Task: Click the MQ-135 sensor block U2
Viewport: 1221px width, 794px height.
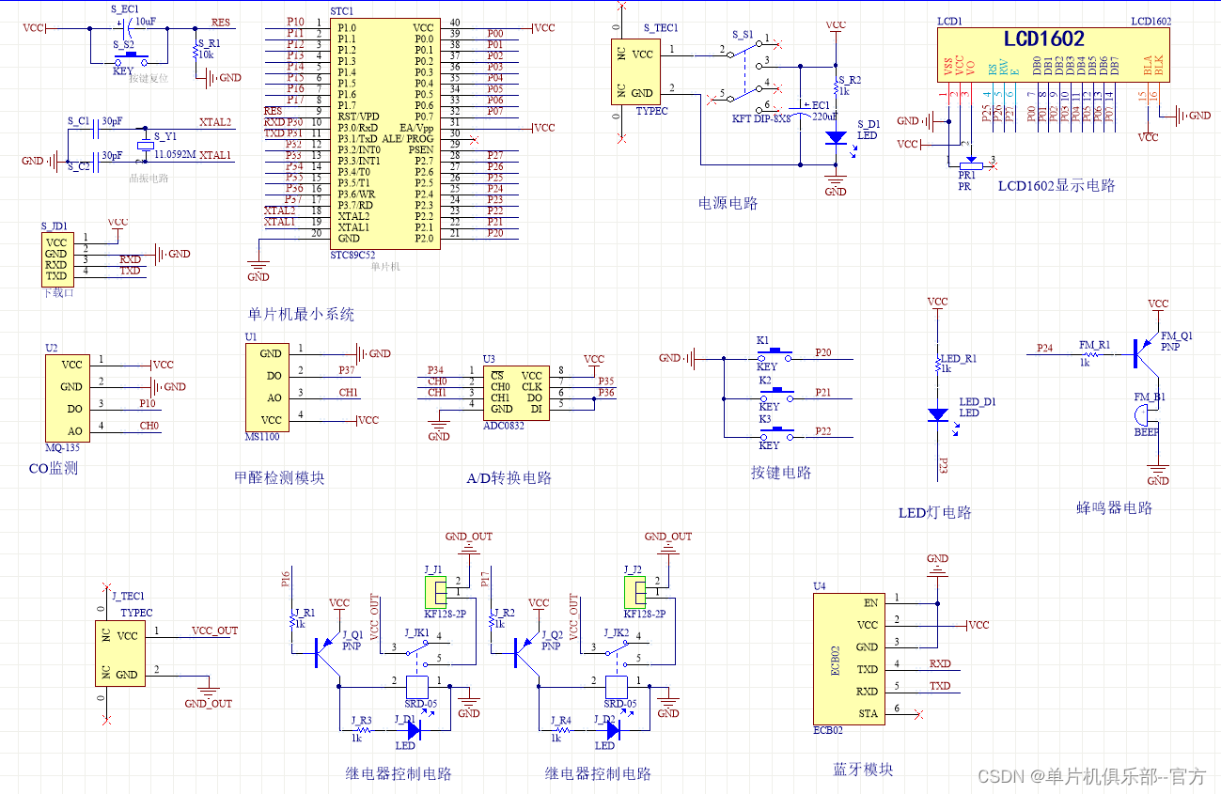Action: 67,398
